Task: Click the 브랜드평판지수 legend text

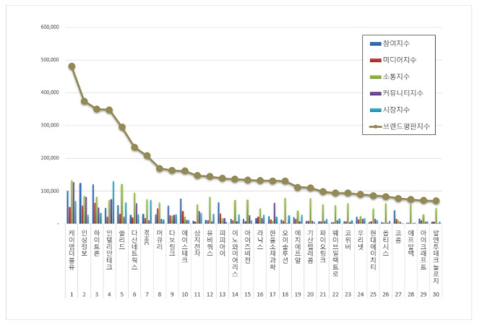Action: click(413, 127)
